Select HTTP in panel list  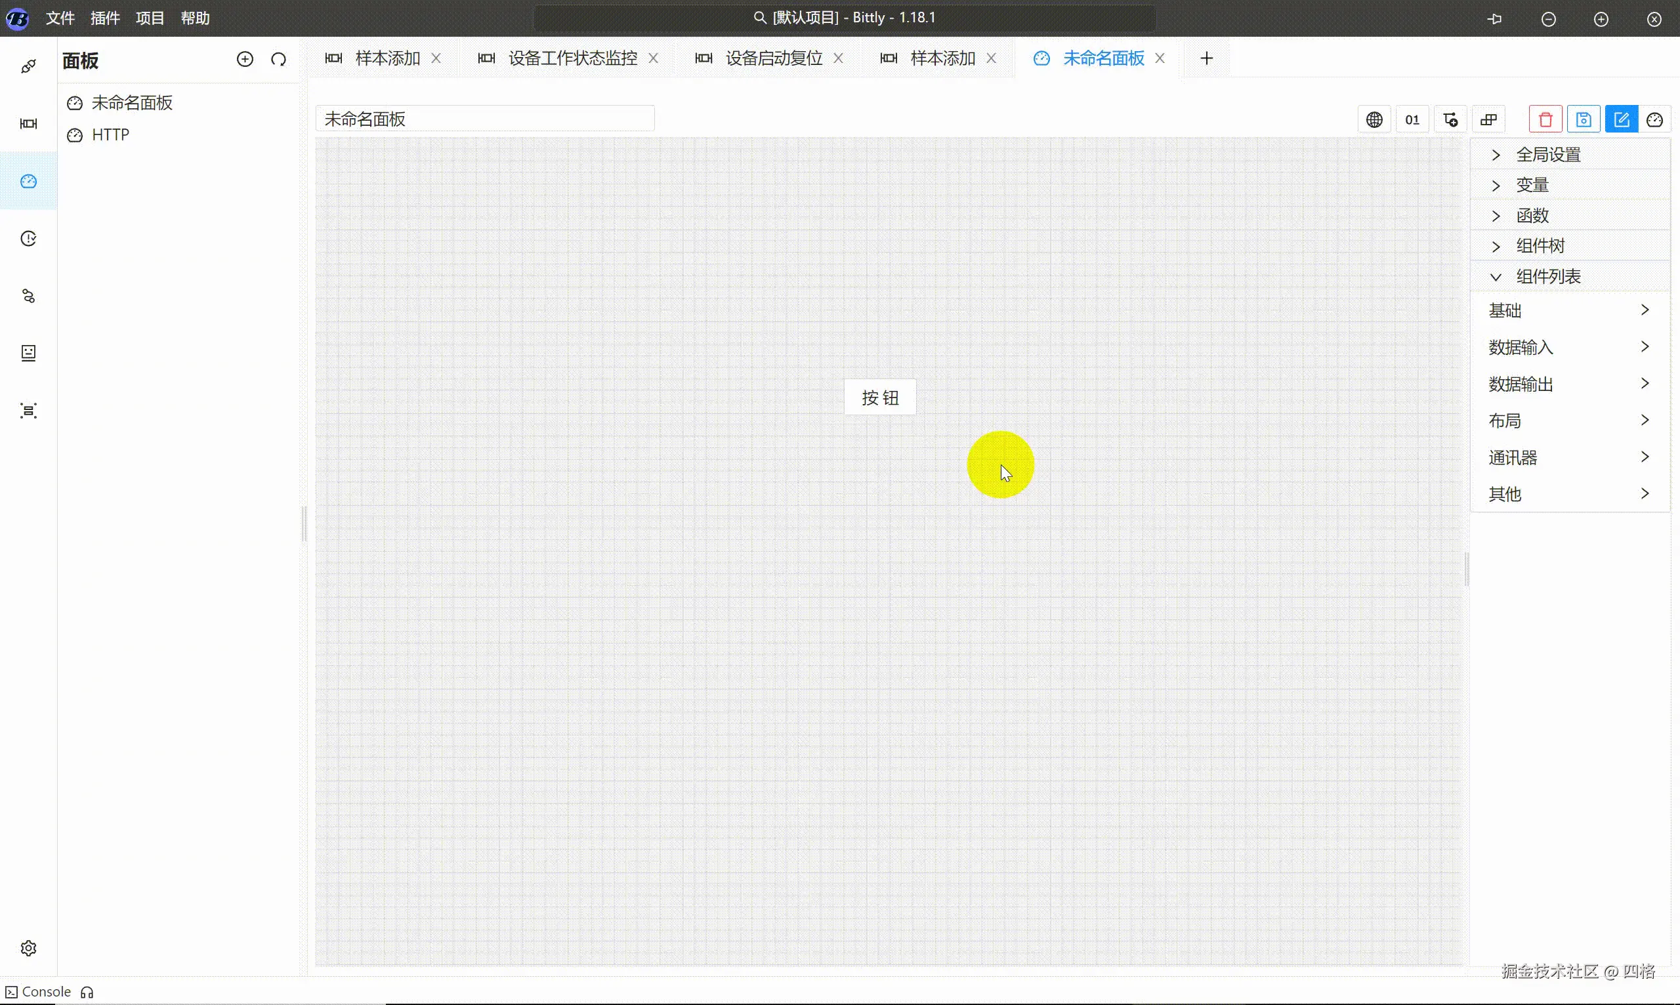pyautogui.click(x=179, y=134)
